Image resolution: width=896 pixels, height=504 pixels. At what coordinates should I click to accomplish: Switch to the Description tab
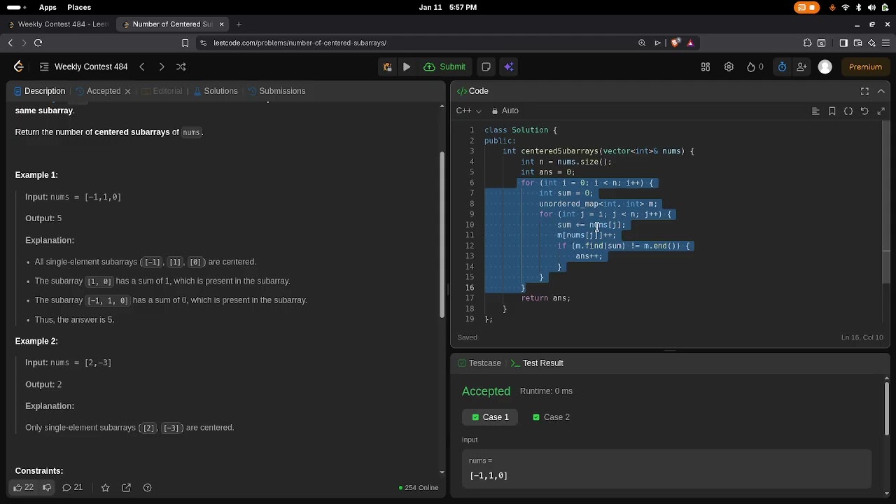(40, 91)
